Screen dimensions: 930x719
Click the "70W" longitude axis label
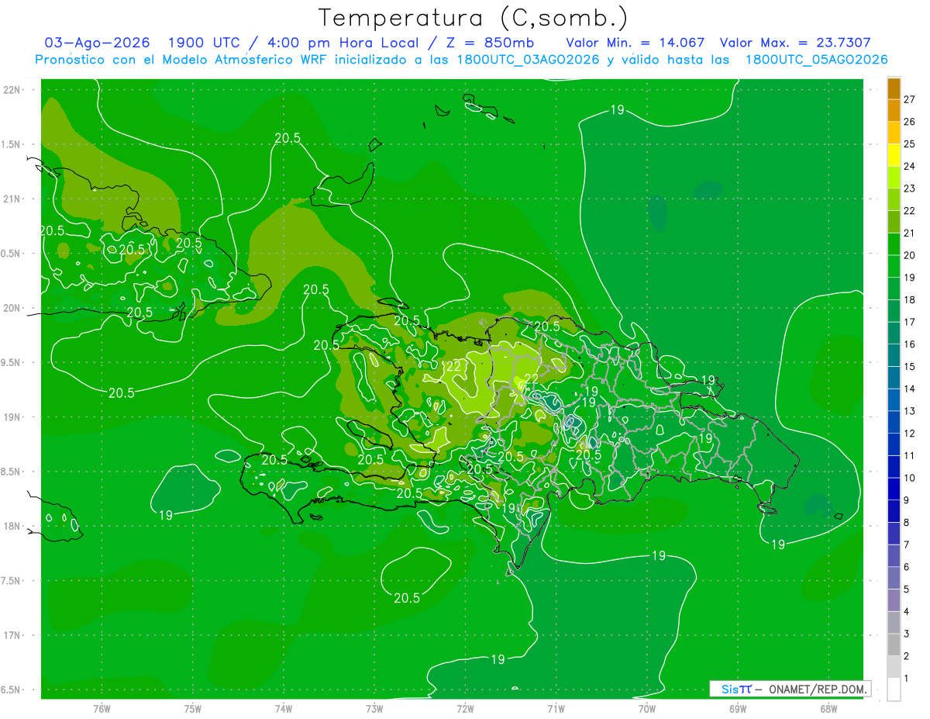click(647, 709)
